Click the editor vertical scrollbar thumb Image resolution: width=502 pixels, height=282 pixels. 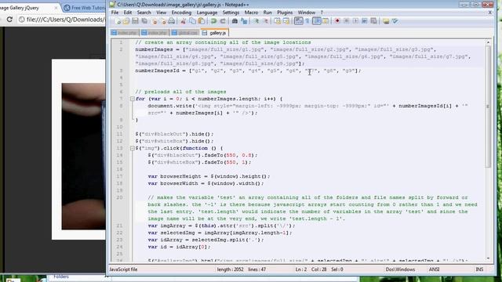488,107
